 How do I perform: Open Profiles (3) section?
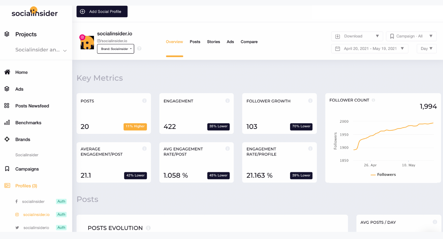click(26, 186)
